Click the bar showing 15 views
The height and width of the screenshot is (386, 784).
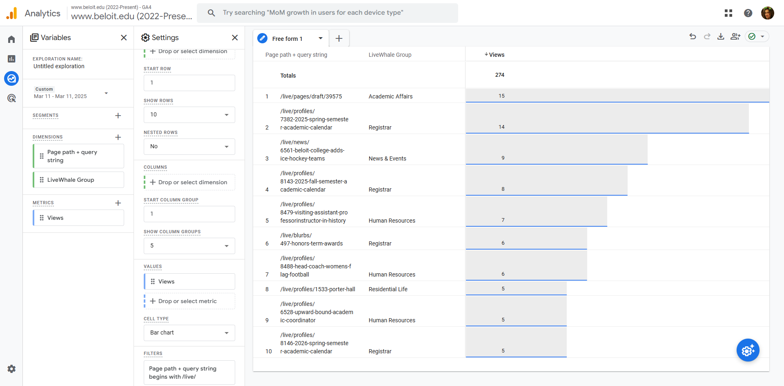617,96
